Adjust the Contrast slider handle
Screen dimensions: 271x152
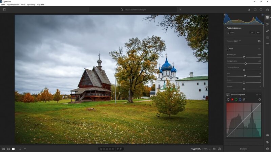[245, 64]
